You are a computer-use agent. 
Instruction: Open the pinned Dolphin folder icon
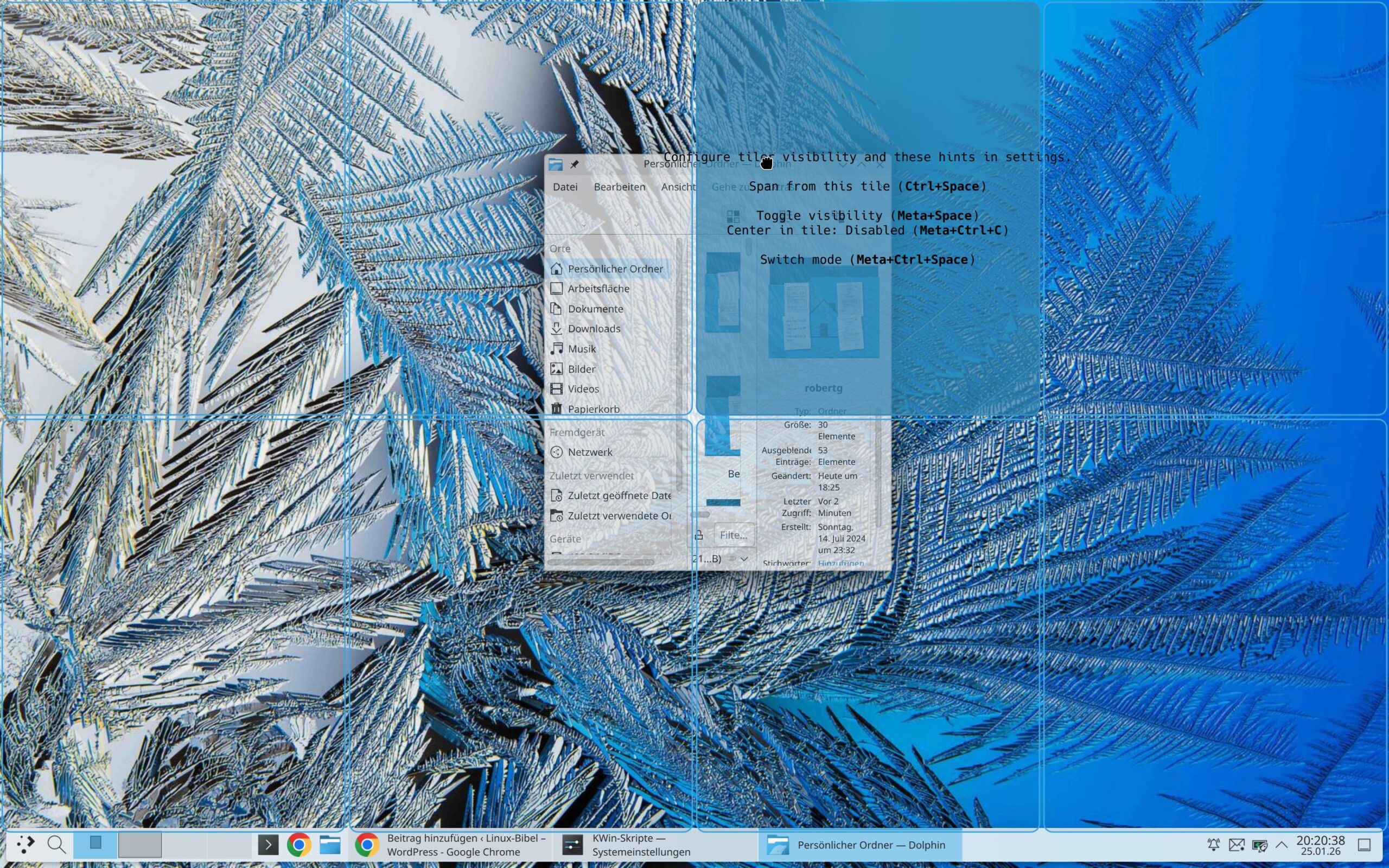330,845
